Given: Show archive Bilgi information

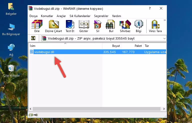Looking at the screenshot, I should [x=139, y=26].
